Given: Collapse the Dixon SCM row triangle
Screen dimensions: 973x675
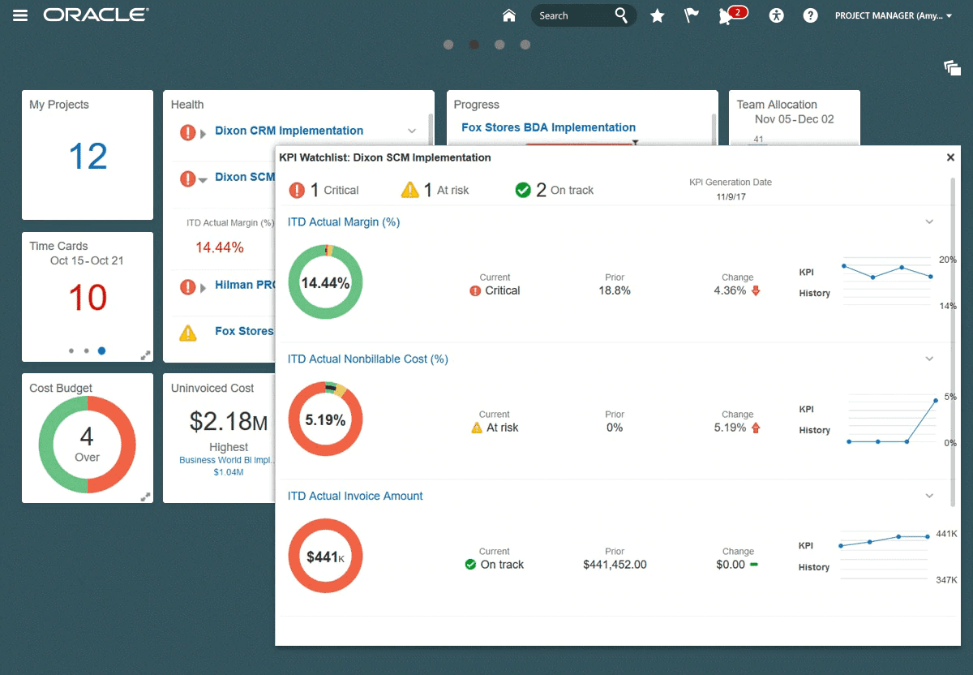Looking at the screenshot, I should point(204,179).
